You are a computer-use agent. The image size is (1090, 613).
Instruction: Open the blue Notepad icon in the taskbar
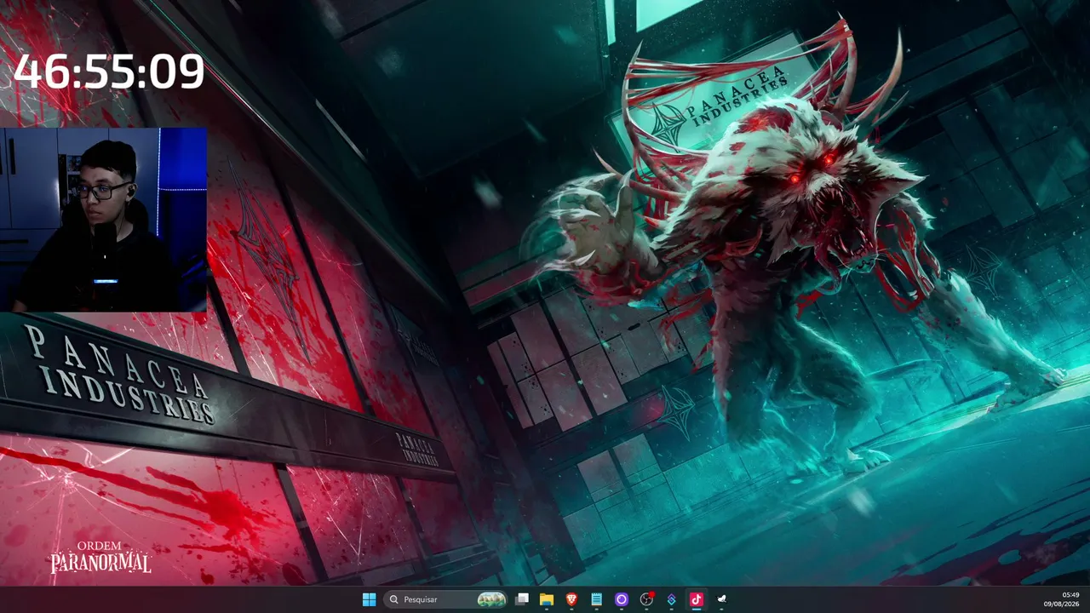click(x=597, y=599)
